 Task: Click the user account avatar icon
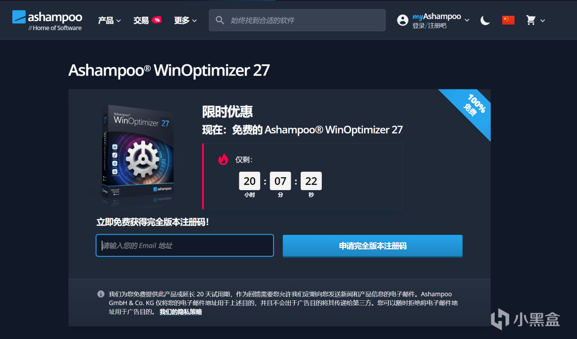403,20
